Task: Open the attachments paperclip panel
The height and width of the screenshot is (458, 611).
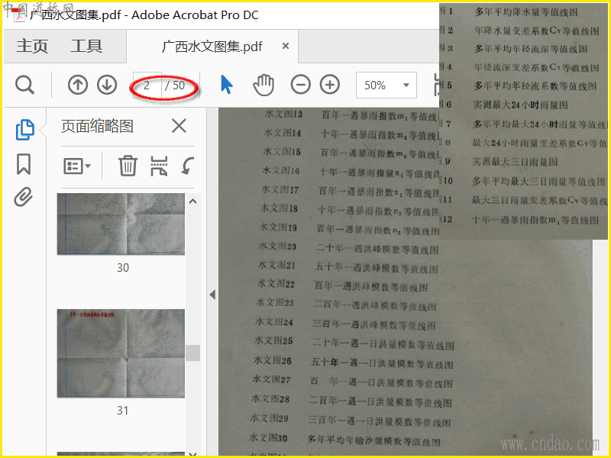Action: coord(24,197)
